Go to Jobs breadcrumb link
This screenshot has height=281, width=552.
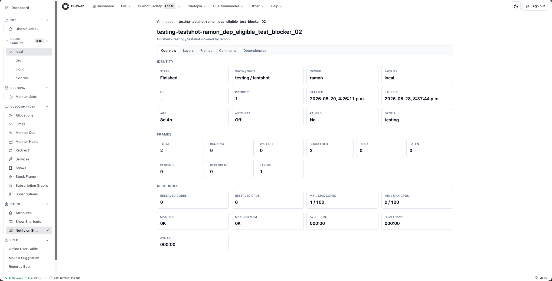(x=169, y=22)
